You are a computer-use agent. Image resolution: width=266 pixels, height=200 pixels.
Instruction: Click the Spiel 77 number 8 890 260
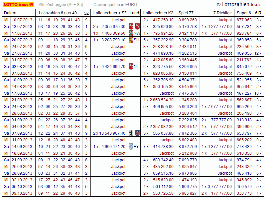tap(188, 20)
